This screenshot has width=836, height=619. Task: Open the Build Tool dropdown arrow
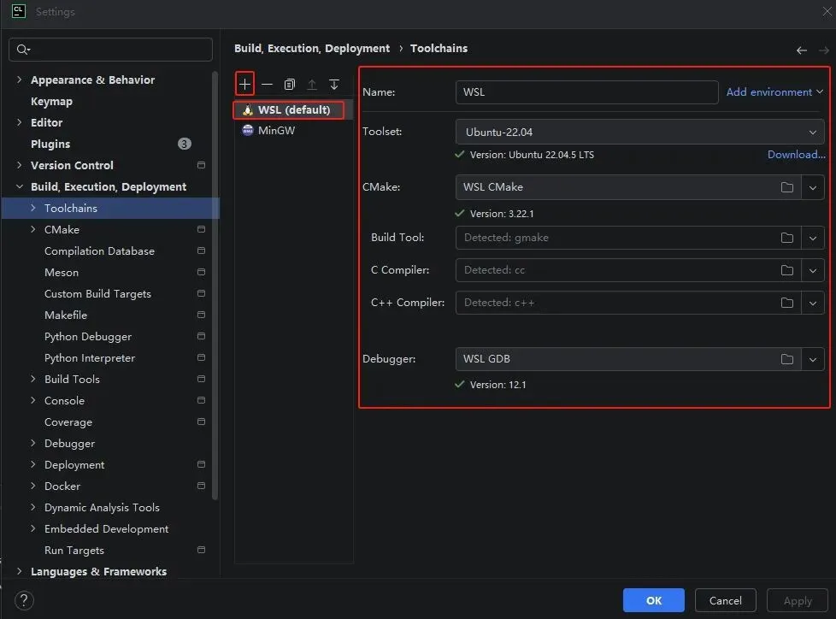tap(813, 238)
